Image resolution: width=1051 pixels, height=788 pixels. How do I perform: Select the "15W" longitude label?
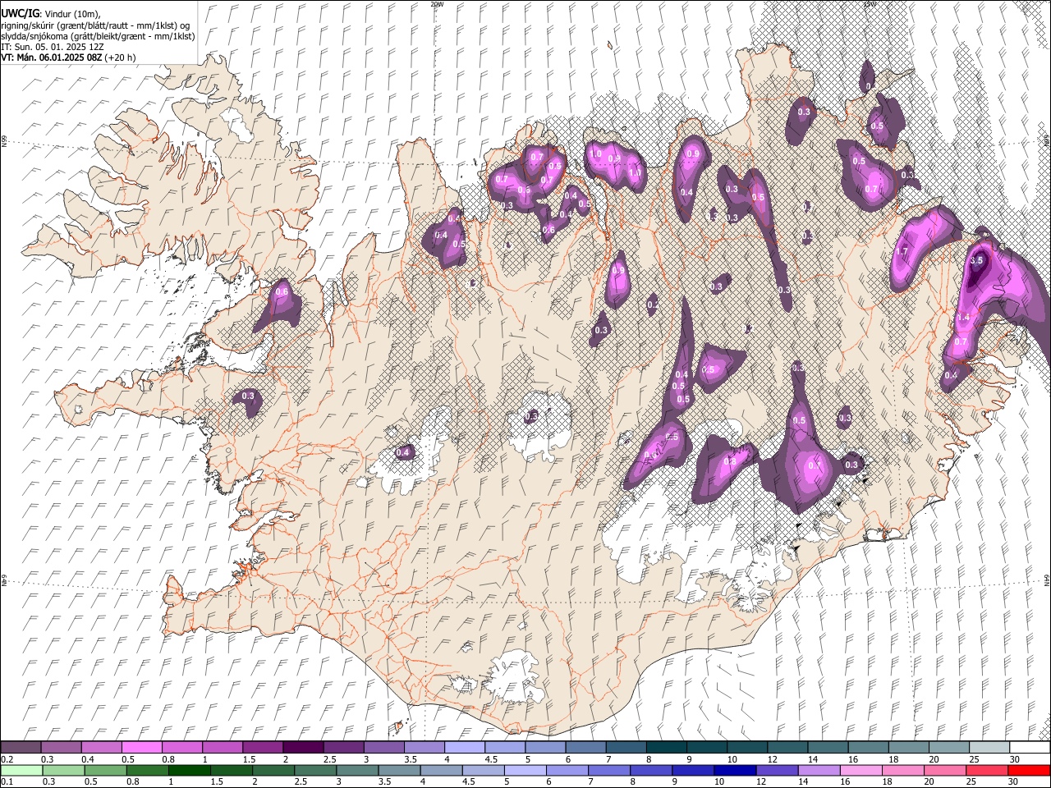coord(870,4)
